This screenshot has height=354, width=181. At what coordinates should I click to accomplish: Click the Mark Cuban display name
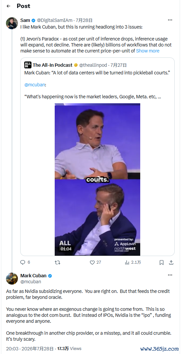pos(33,276)
